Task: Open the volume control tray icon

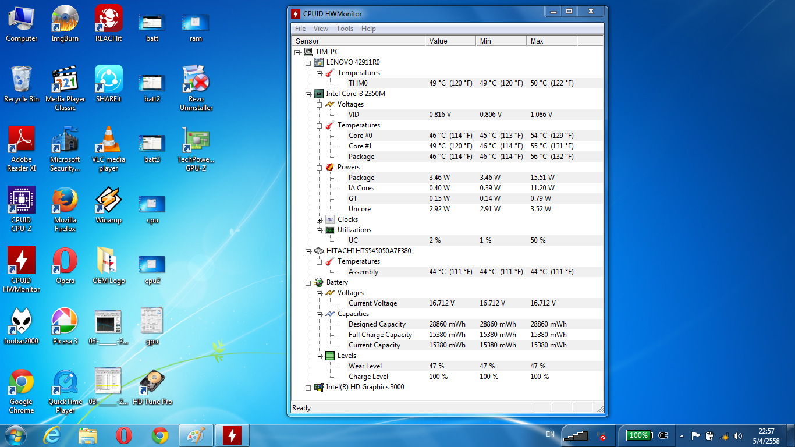Action: tap(739, 435)
